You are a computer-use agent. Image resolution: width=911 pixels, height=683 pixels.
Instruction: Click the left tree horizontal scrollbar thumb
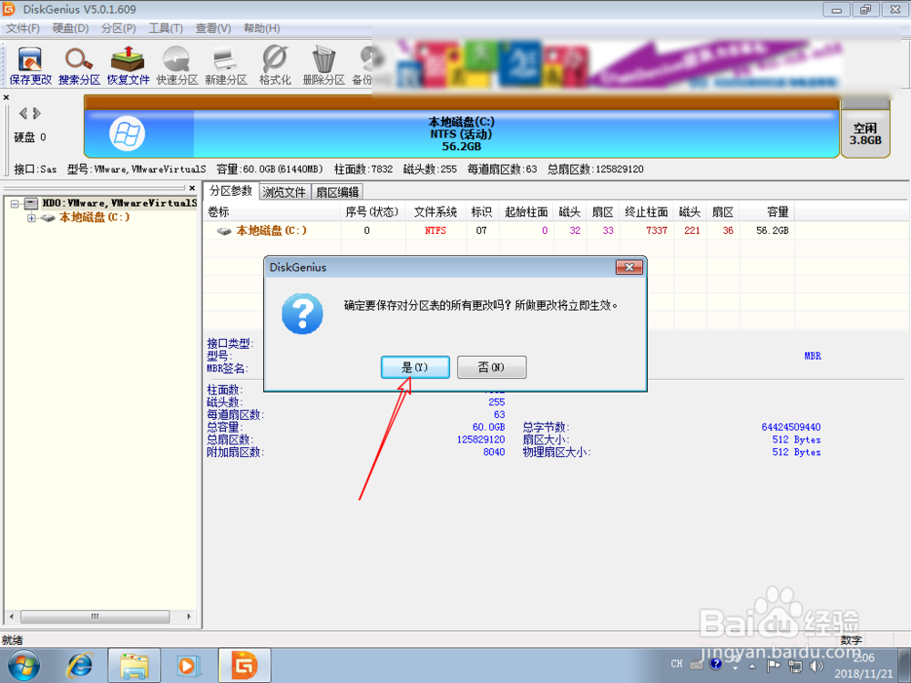[x=96, y=617]
